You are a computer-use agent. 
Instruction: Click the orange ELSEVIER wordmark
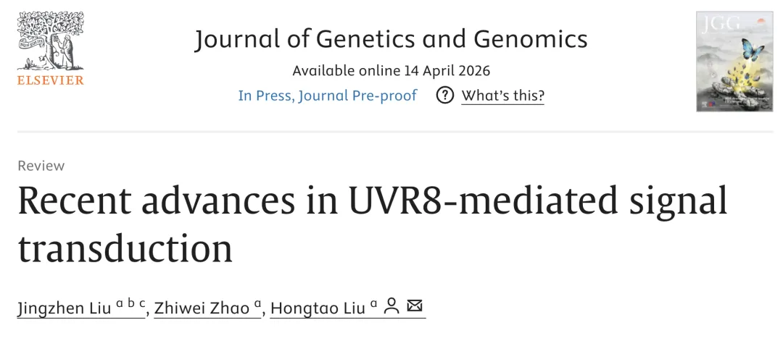tap(51, 80)
